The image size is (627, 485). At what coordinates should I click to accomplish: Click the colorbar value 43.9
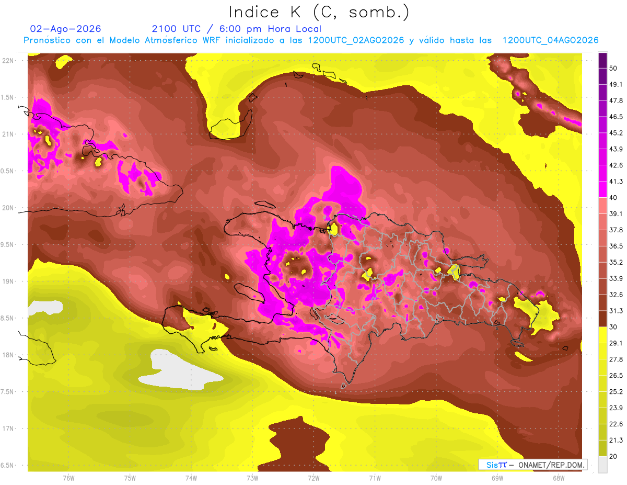616,149
